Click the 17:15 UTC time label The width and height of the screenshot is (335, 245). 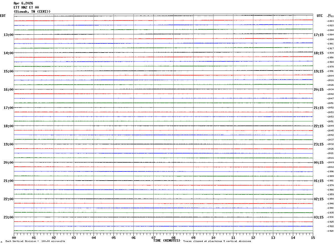click(x=319, y=35)
